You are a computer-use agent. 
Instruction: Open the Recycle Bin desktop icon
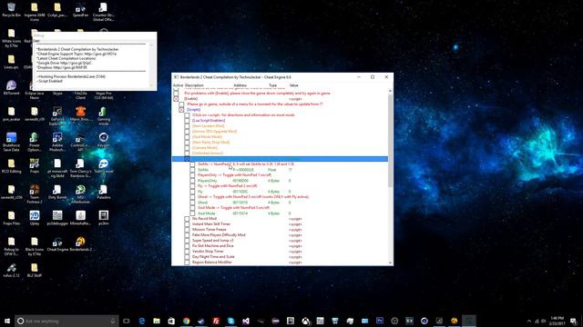(11, 10)
